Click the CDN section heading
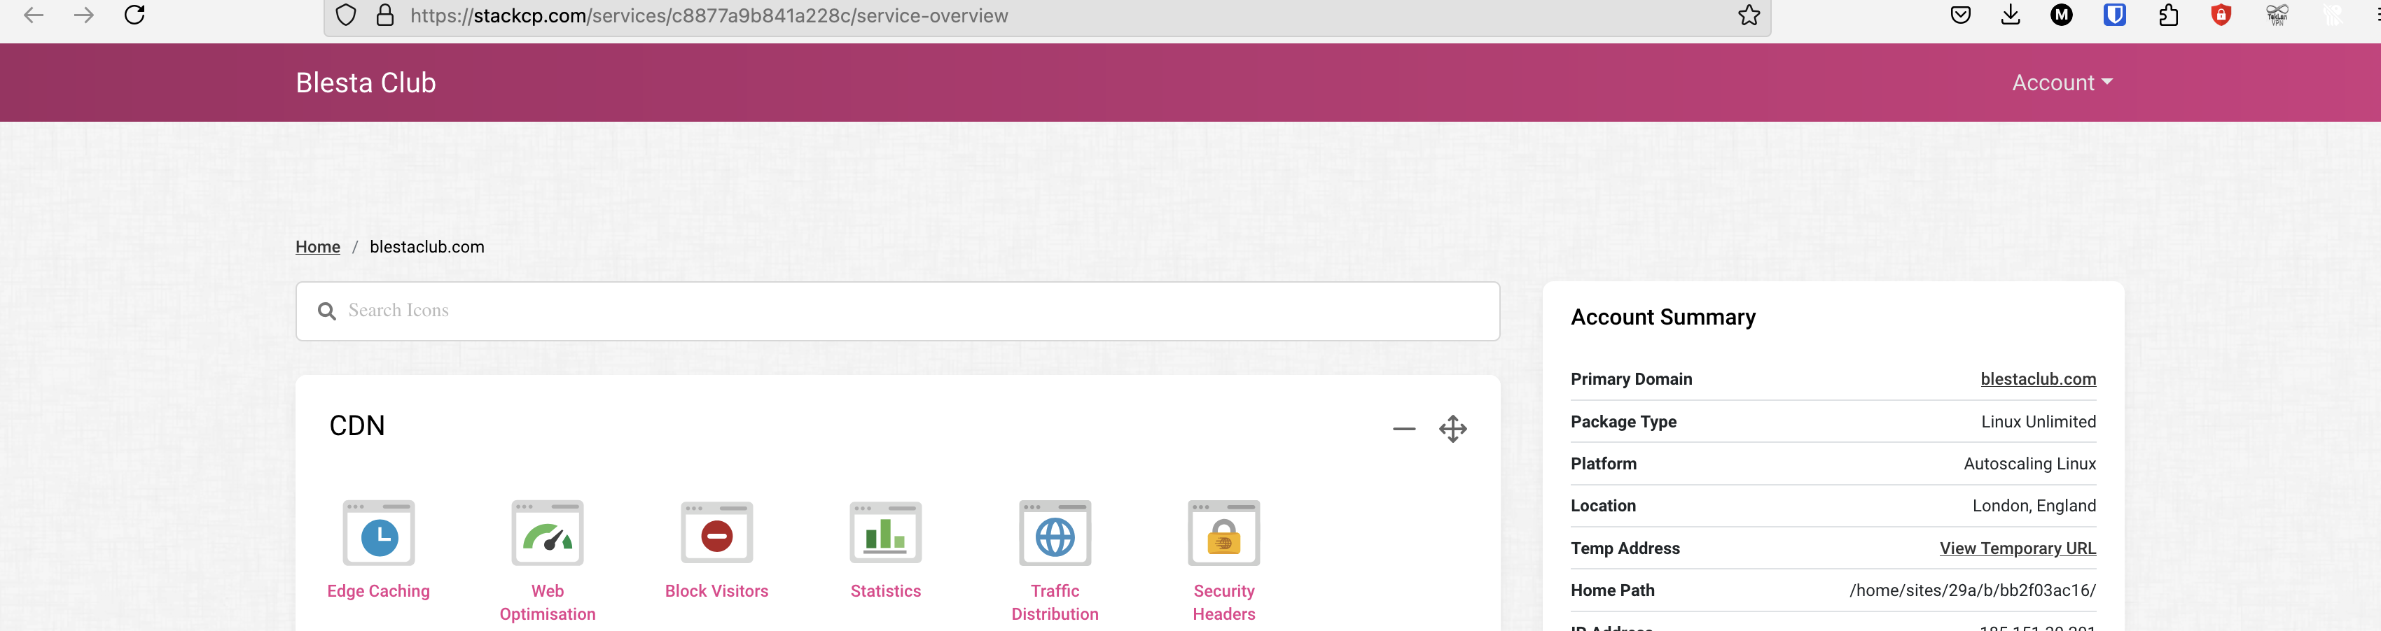The width and height of the screenshot is (2381, 631). point(356,426)
